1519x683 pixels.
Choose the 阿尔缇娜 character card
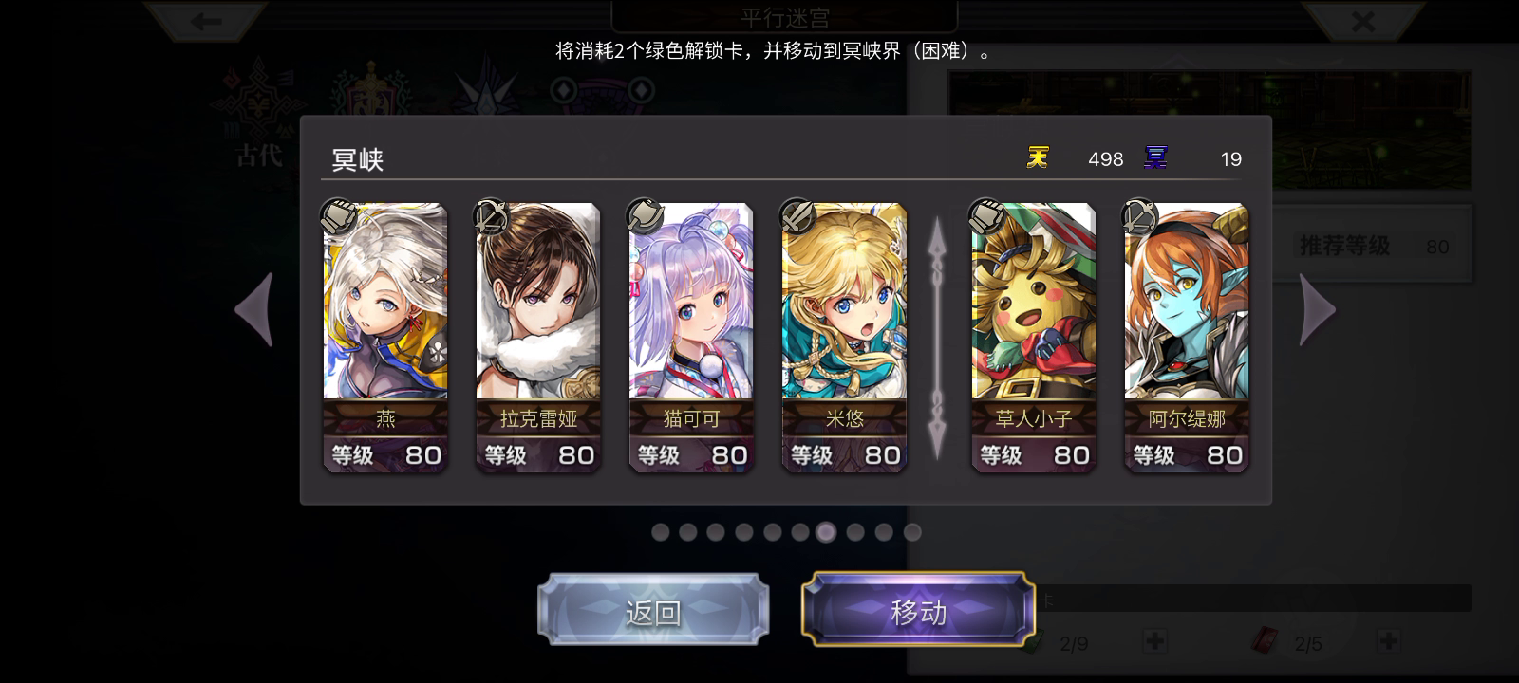tap(1187, 337)
